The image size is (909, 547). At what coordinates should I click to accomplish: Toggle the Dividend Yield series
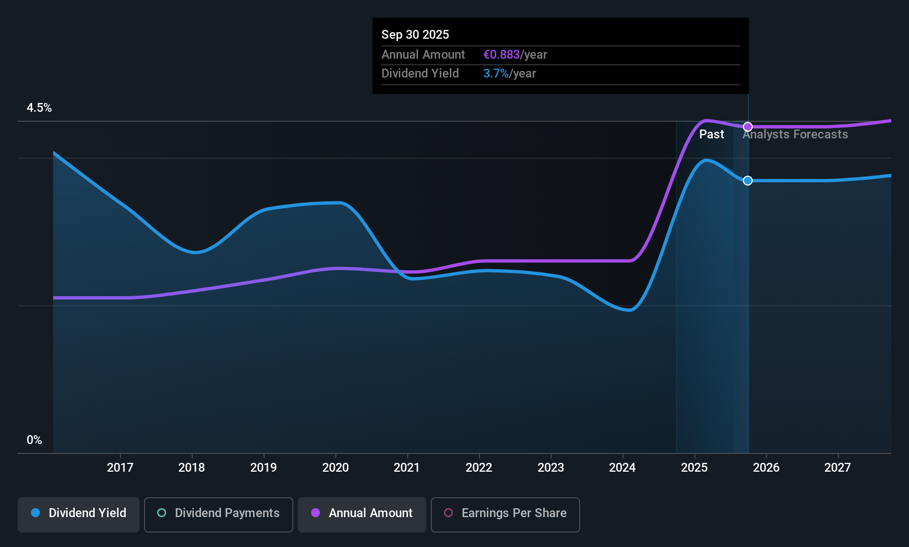[x=79, y=515]
